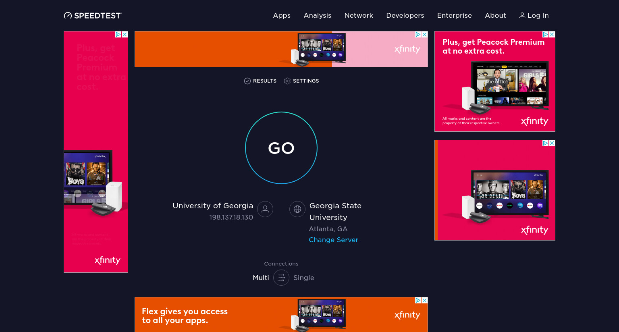Screen dimensions: 619x332
Task: Click the Log In person icon
Action: pos(522,15)
